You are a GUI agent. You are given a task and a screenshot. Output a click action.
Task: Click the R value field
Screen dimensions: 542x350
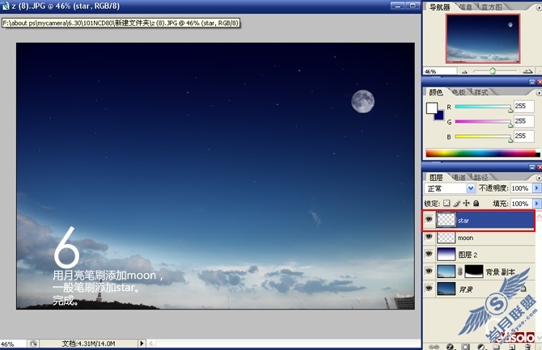[x=523, y=107]
